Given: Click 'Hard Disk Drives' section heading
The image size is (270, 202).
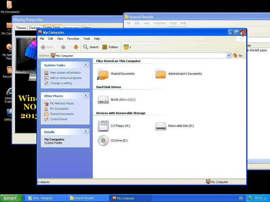Looking at the screenshot, I should tap(108, 87).
